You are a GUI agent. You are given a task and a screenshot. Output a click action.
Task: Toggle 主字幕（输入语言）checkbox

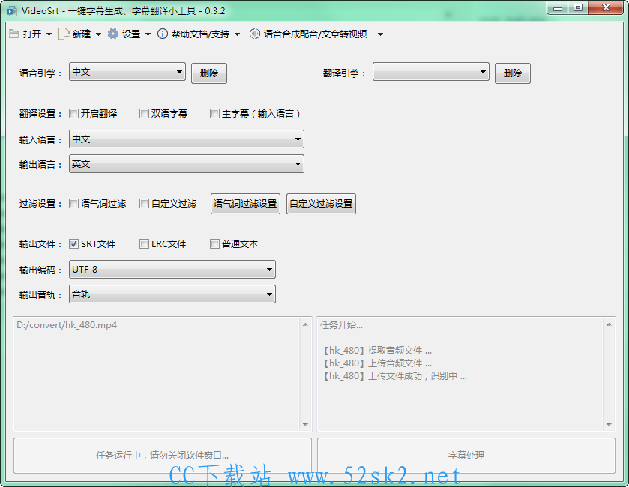point(214,113)
